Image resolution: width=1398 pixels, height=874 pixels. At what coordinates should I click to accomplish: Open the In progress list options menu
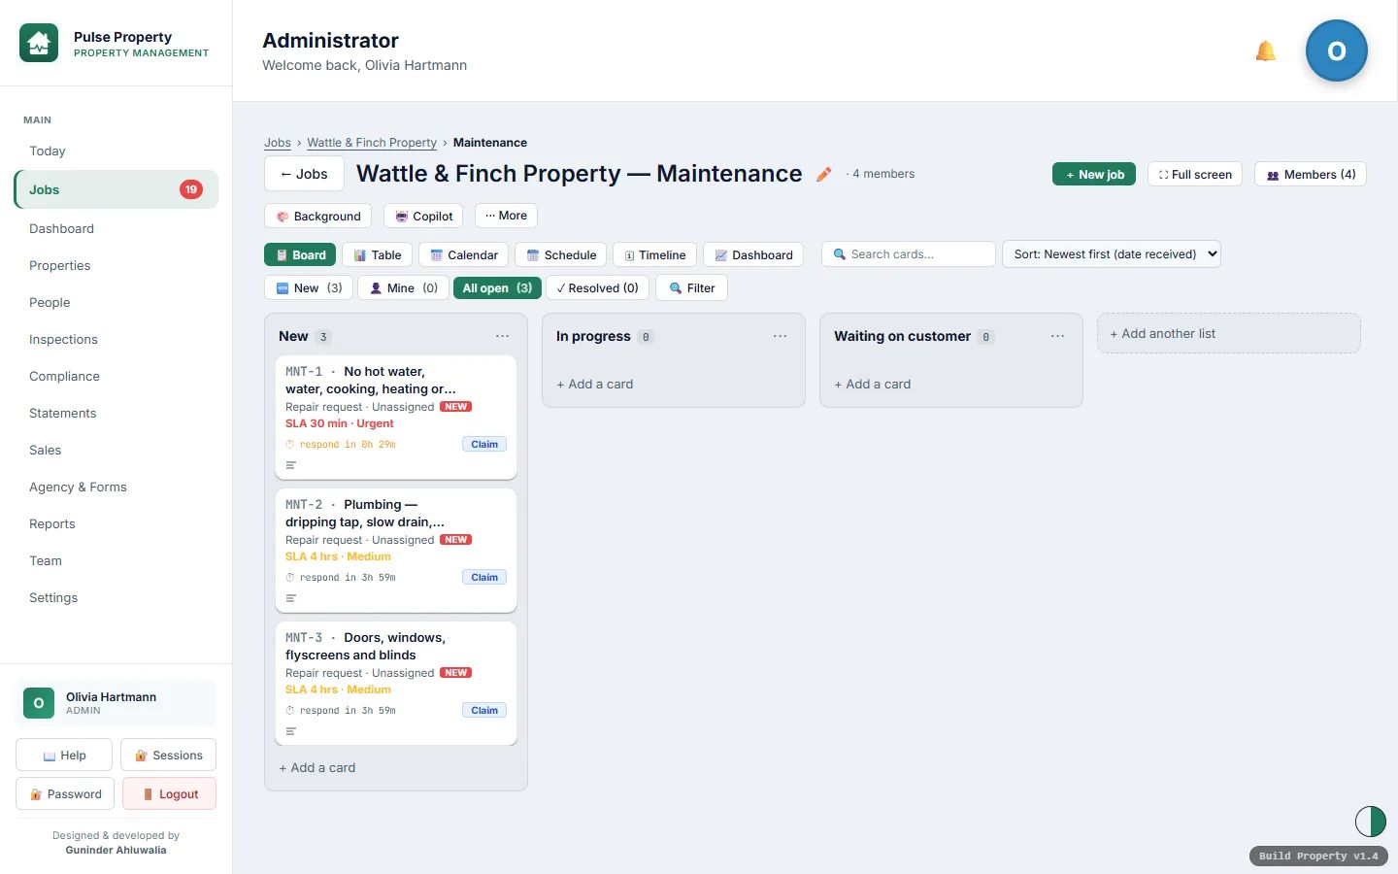pos(780,336)
